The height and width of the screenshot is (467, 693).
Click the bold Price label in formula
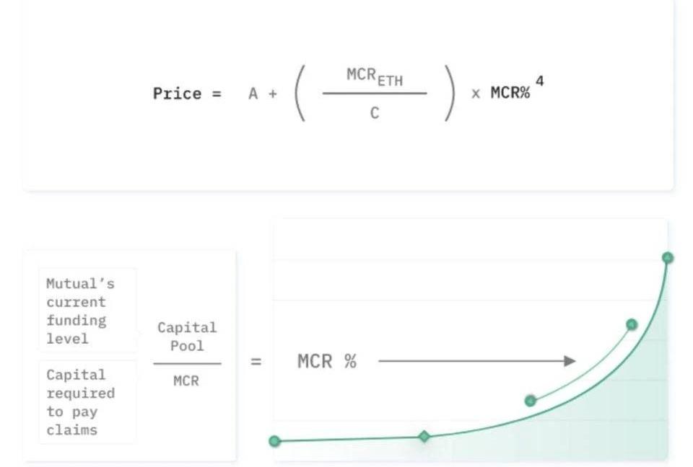[x=177, y=94]
